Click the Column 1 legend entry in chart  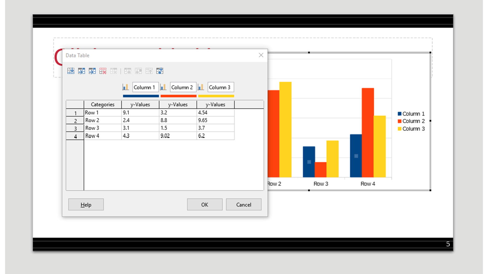click(411, 114)
